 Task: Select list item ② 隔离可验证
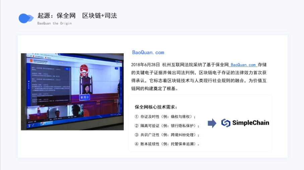click(167, 126)
